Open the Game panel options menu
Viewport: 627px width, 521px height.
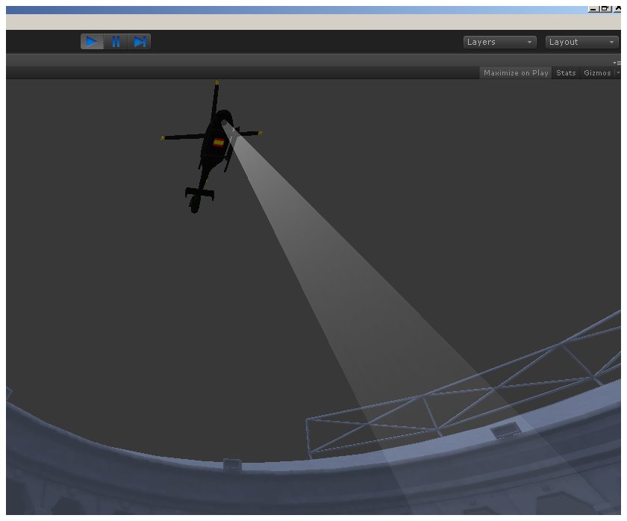tap(617, 63)
